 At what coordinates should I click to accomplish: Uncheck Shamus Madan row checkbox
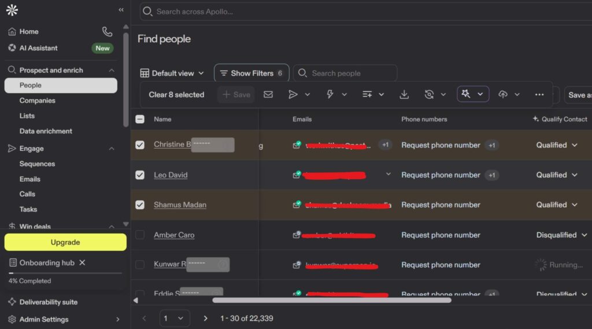[x=140, y=205]
